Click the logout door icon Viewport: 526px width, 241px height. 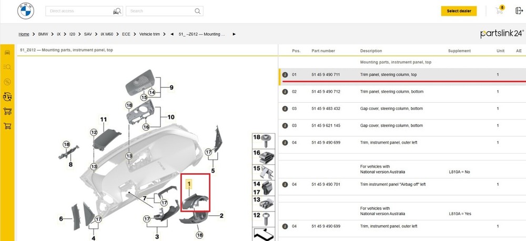[519, 11]
